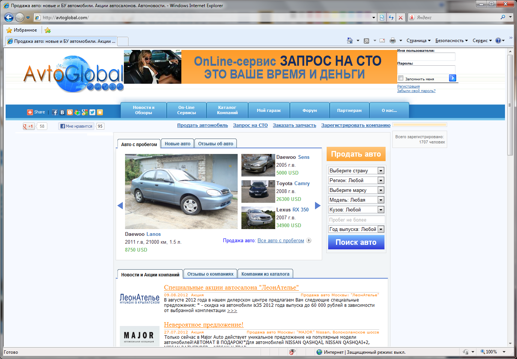Click the Compatibility View icon
This screenshot has height=359, width=517.
[382, 18]
